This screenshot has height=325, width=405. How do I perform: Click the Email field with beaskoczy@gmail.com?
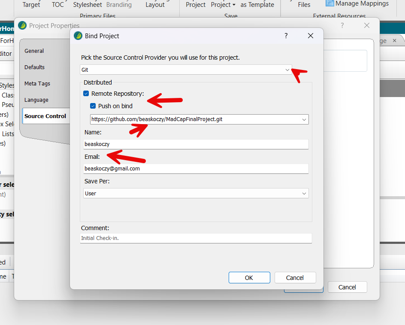click(196, 169)
